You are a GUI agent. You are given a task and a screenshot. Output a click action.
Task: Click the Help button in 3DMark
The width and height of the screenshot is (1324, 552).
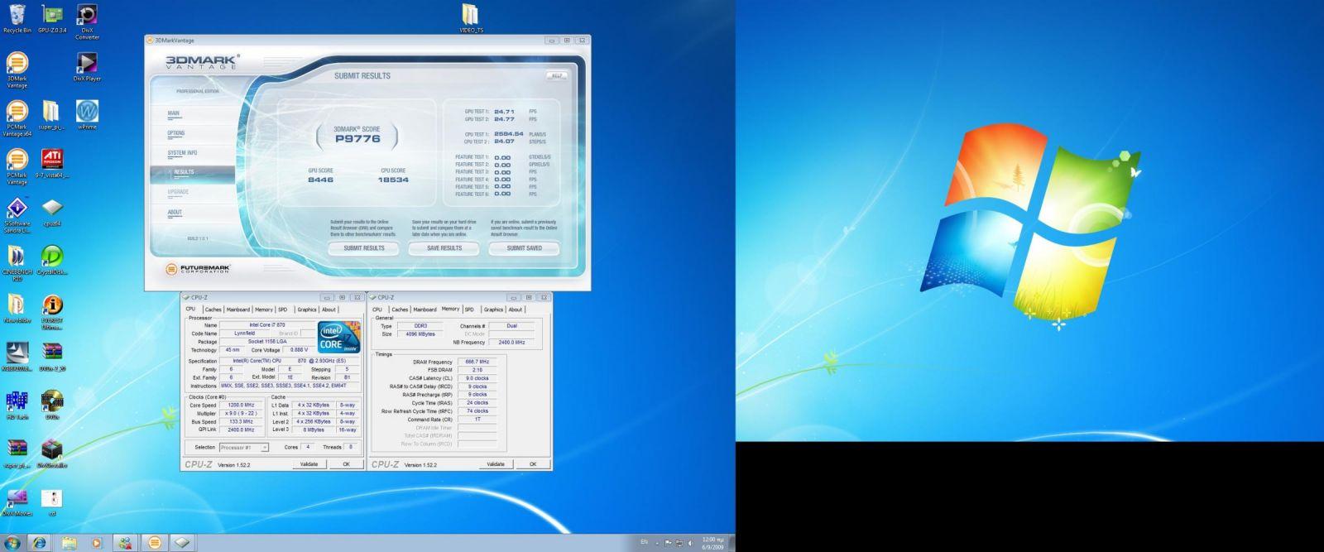click(x=556, y=75)
